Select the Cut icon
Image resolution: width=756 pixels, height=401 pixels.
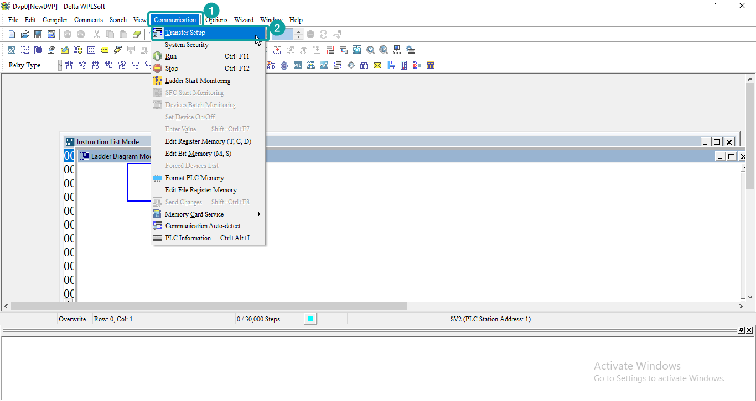click(x=97, y=34)
